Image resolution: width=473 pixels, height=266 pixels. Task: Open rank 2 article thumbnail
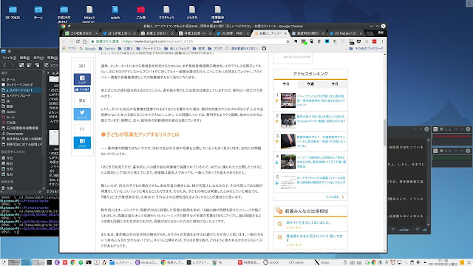pos(287,120)
